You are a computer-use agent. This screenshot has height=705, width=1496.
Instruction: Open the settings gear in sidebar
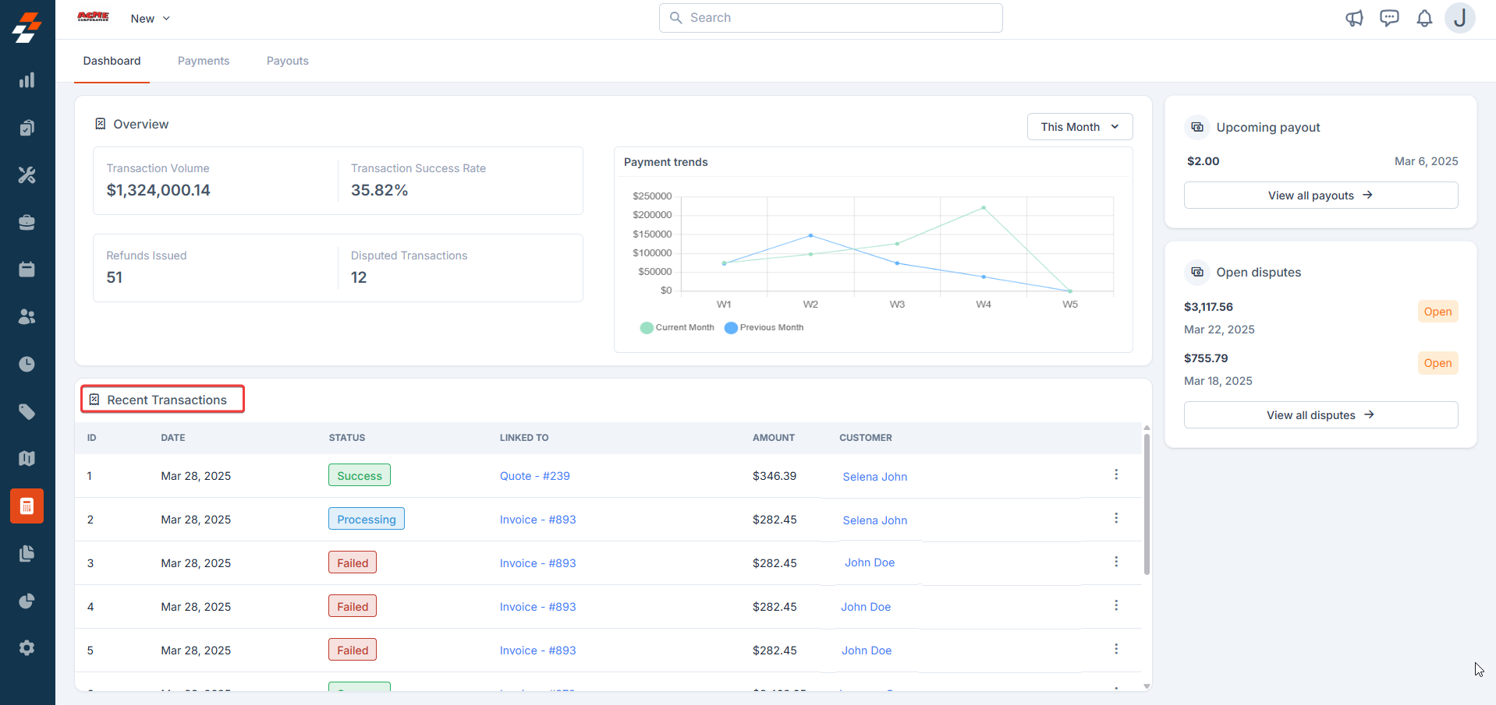coord(27,648)
